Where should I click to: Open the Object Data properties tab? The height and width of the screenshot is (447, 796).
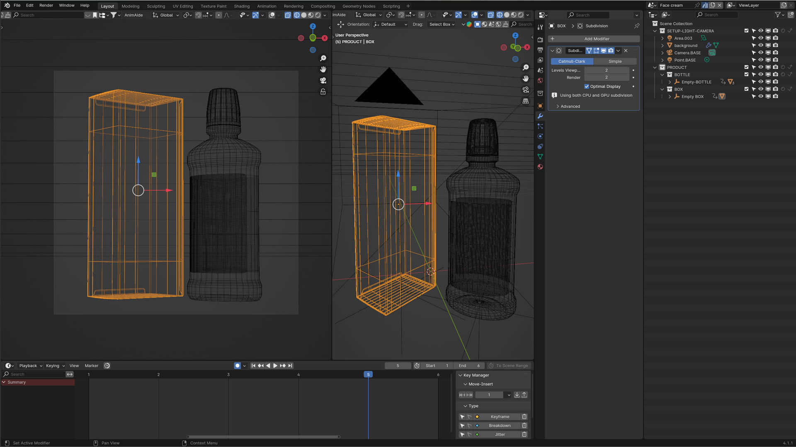(x=540, y=156)
